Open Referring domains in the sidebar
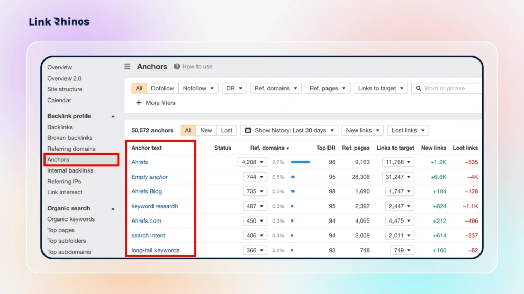Viewport: 524px width, 294px height. click(71, 149)
